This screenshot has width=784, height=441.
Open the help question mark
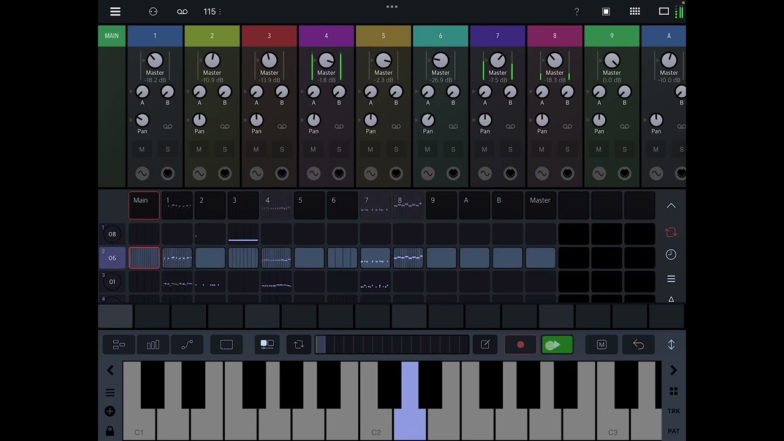coord(576,12)
